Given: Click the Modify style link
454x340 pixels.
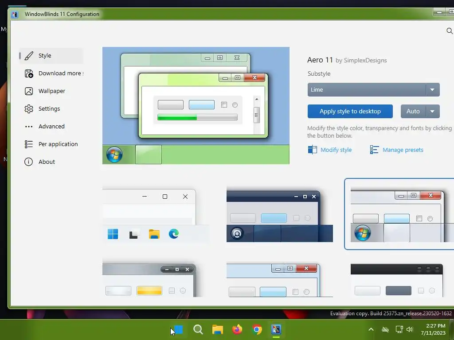Looking at the screenshot, I should coord(336,150).
